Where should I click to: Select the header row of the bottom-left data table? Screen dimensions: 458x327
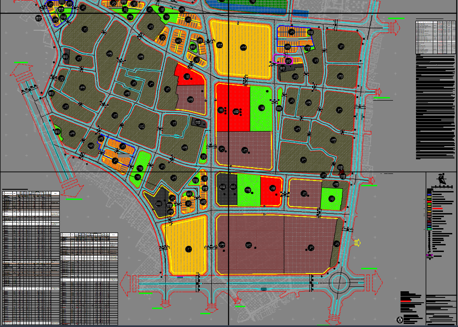click(31, 193)
